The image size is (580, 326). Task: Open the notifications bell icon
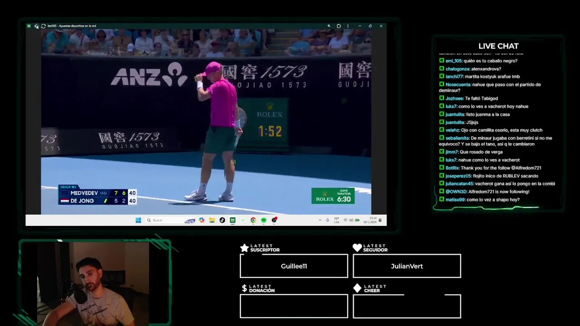coord(380,221)
